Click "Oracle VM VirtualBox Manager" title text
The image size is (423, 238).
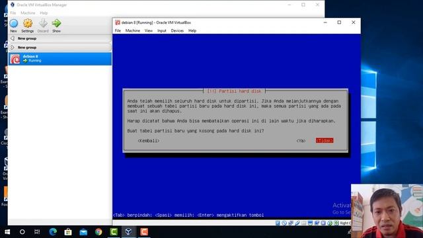pyautogui.click(x=42, y=5)
